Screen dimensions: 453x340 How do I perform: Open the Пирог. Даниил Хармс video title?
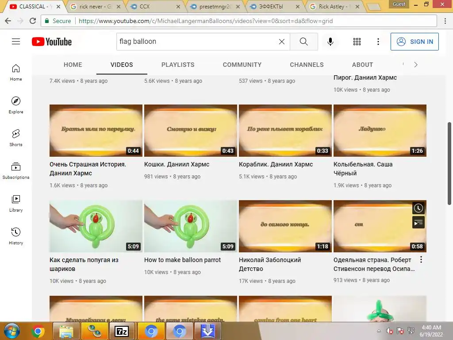point(365,77)
